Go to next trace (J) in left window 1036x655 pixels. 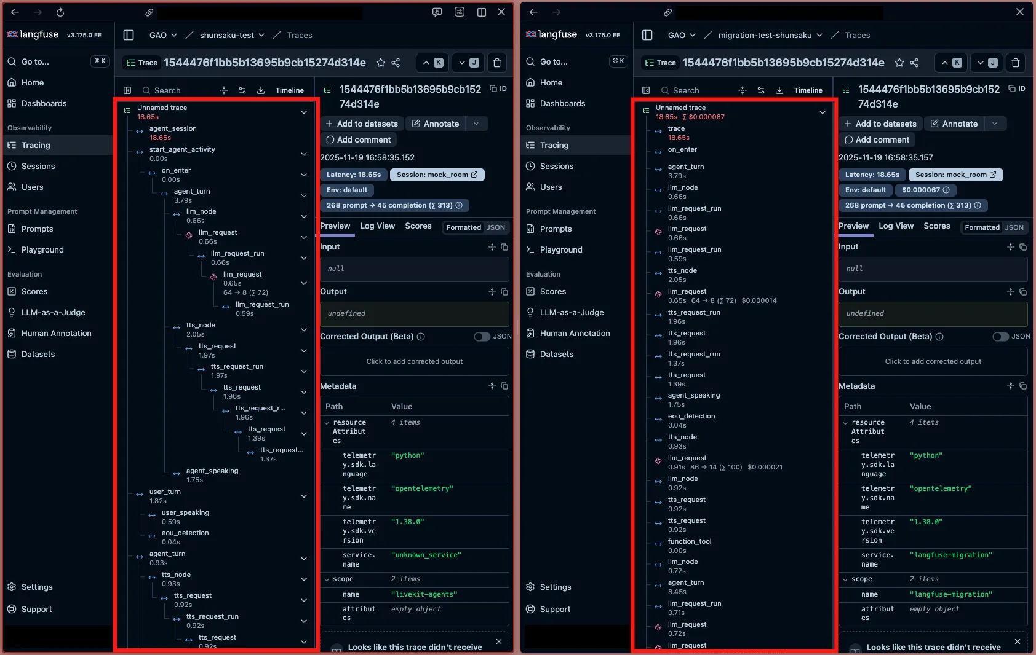[x=468, y=63]
